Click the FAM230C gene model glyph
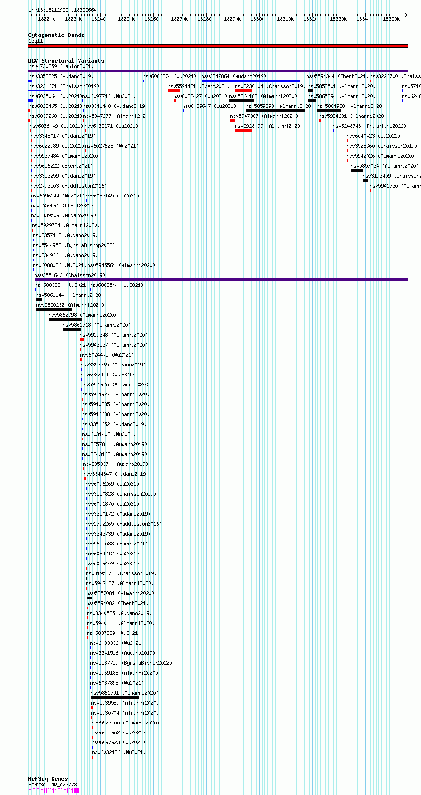The height and width of the screenshot is (795, 421). pos(54,790)
